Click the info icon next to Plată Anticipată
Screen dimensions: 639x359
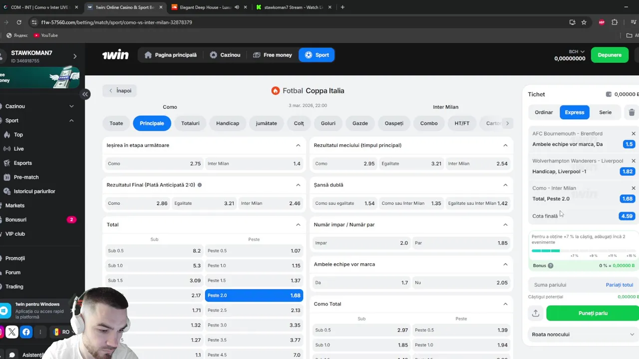[200, 185]
